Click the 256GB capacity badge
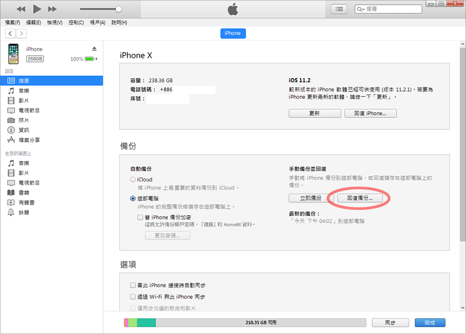 35,59
